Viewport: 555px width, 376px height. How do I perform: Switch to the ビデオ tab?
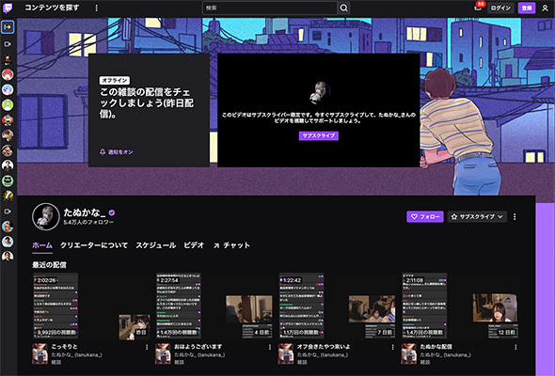click(194, 245)
